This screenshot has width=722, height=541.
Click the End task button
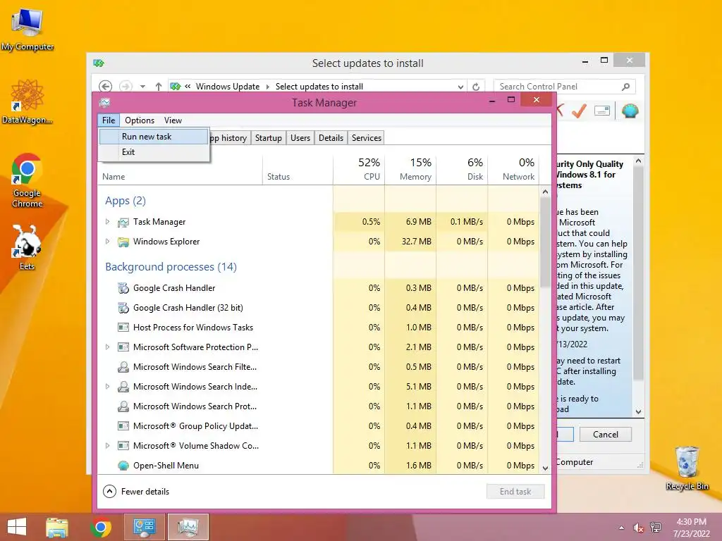[x=515, y=492]
